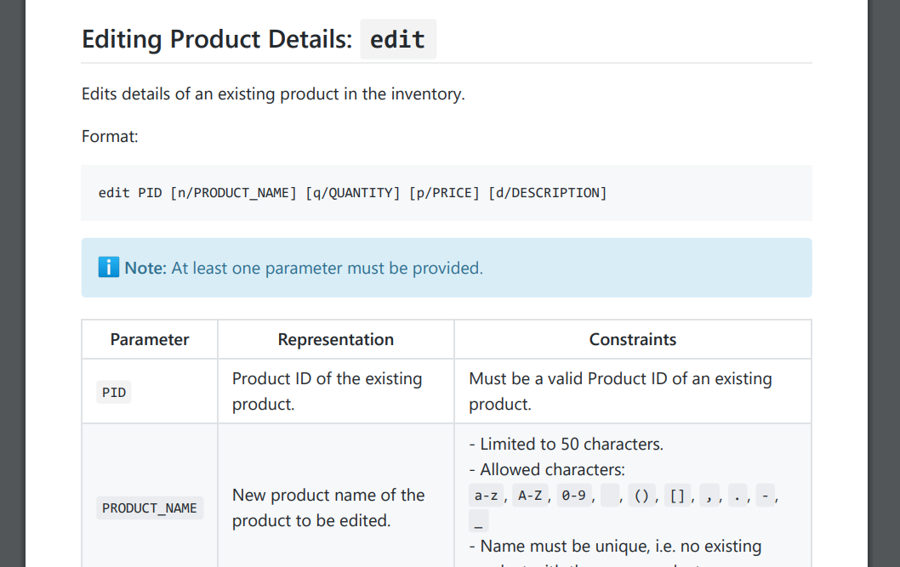This screenshot has width=900, height=567.
Task: Click the info icon in the note box
Action: coord(109,267)
